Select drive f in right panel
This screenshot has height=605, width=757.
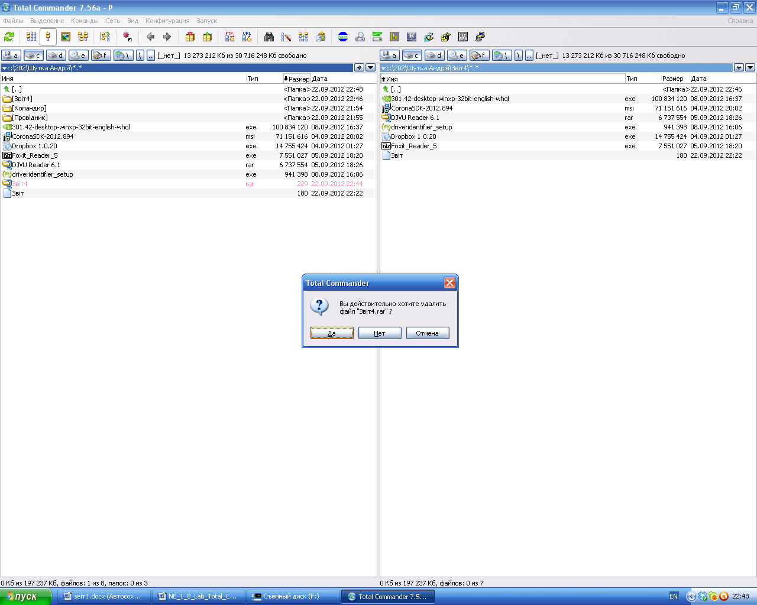pos(479,56)
